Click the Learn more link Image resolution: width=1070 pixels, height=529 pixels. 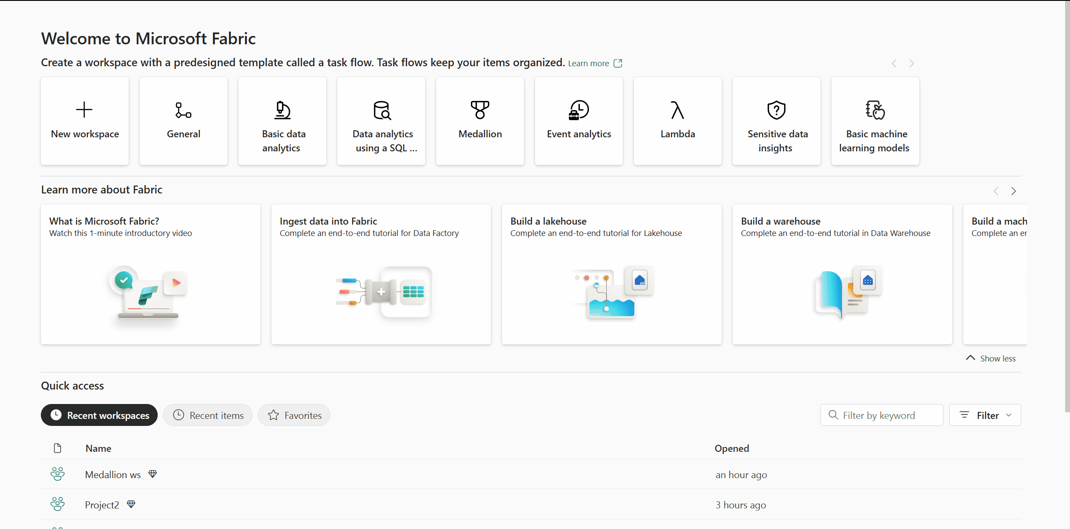click(588, 64)
